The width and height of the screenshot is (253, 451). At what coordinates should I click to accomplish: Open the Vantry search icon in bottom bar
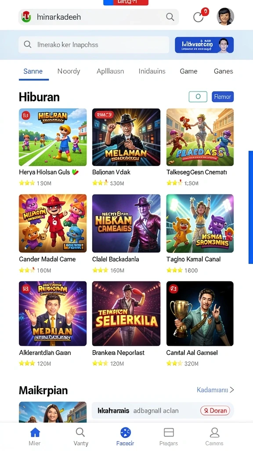[80, 433]
